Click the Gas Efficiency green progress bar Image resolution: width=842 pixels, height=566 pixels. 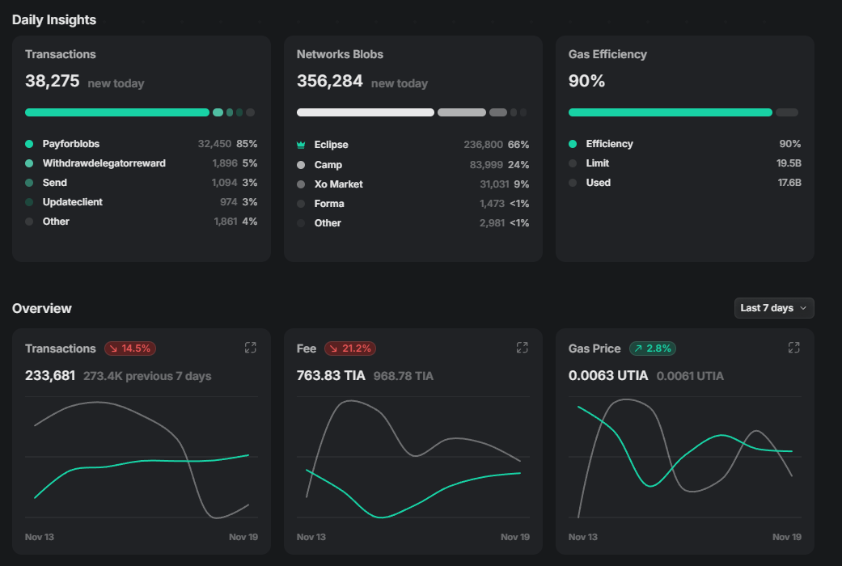(670, 112)
